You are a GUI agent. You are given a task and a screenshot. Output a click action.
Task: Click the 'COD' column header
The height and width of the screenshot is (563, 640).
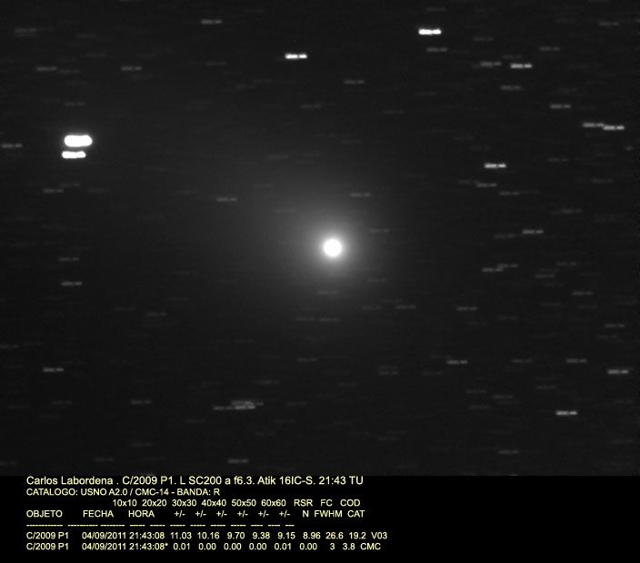[x=350, y=503]
